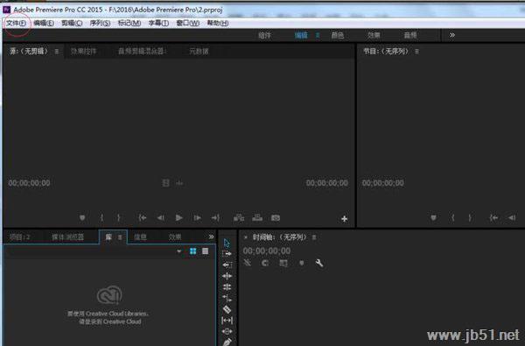Switch to the 组件 workspace
The width and height of the screenshot is (525, 346).
[x=264, y=35]
